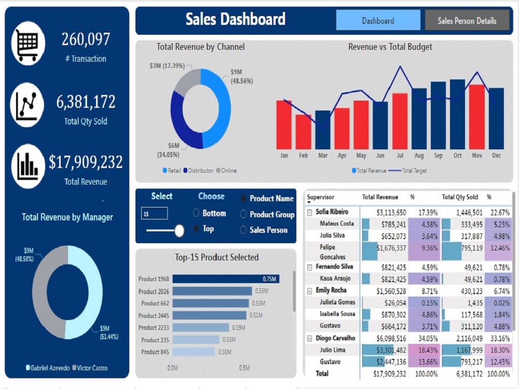Select the Dashboard tab

pos(378,20)
